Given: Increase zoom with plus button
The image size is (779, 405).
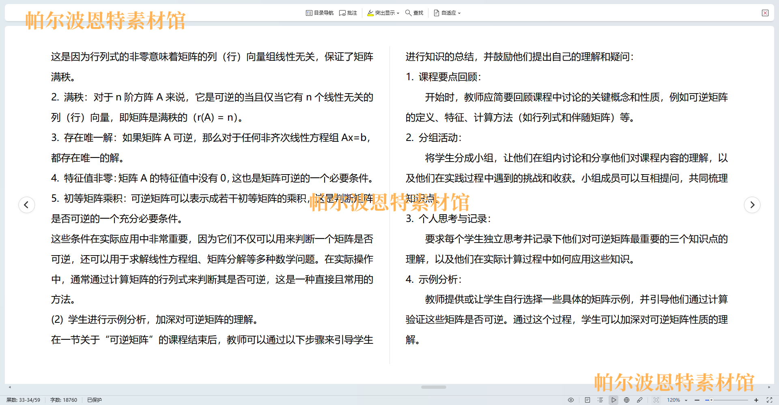Looking at the screenshot, I should 756,400.
